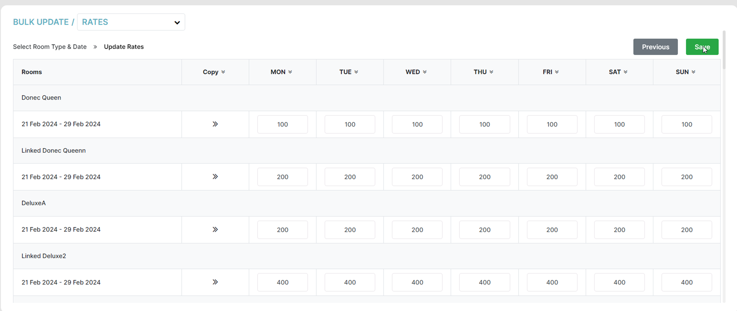Click down-chevron icon beside SAT header
The image size is (737, 311).
(x=625, y=72)
